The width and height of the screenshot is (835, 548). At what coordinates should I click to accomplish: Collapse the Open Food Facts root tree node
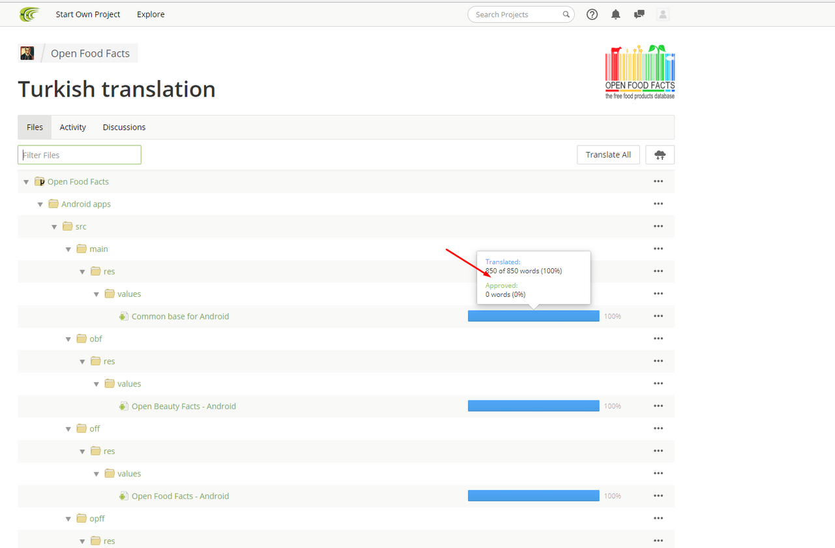coord(26,182)
